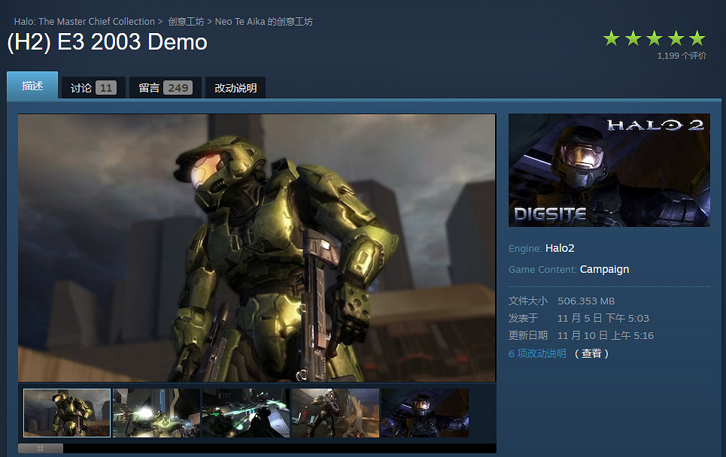Open the 讨论 tab

point(93,88)
